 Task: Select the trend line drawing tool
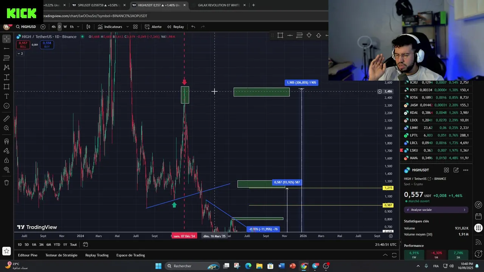click(6, 48)
